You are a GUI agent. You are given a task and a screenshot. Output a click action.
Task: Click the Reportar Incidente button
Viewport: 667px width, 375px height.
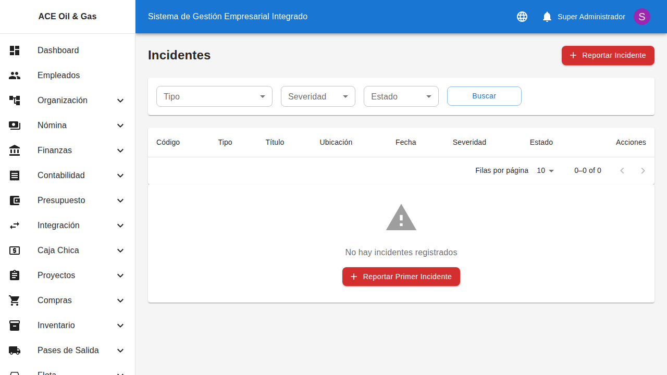pos(608,55)
